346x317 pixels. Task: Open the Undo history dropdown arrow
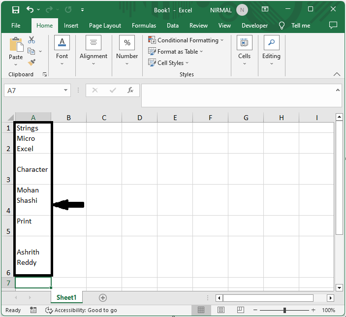coord(38,9)
